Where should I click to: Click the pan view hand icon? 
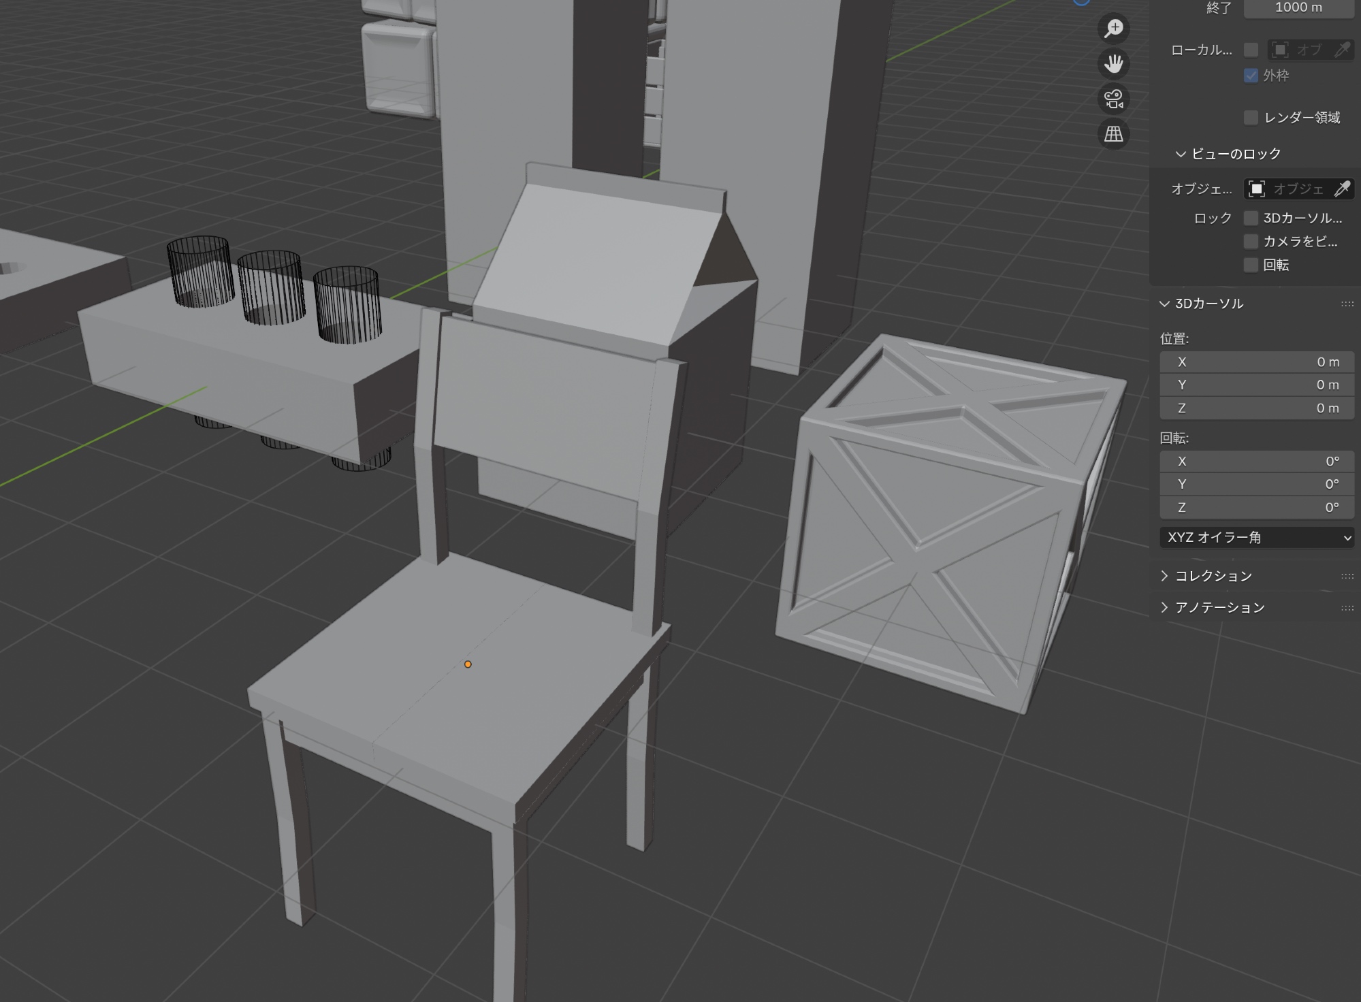(x=1114, y=64)
